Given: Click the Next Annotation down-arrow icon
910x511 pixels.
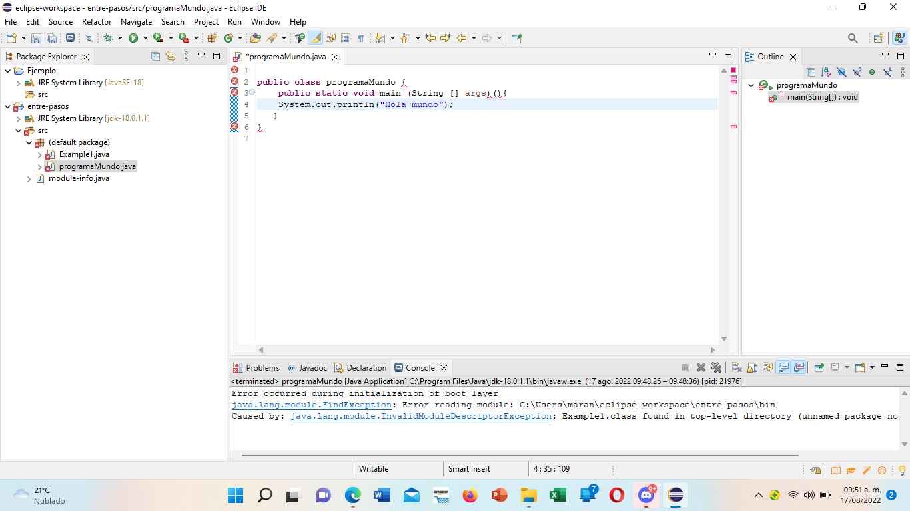Looking at the screenshot, I should [x=379, y=38].
